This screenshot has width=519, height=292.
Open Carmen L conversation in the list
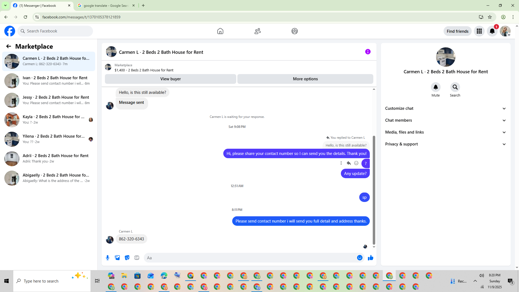[49, 61]
